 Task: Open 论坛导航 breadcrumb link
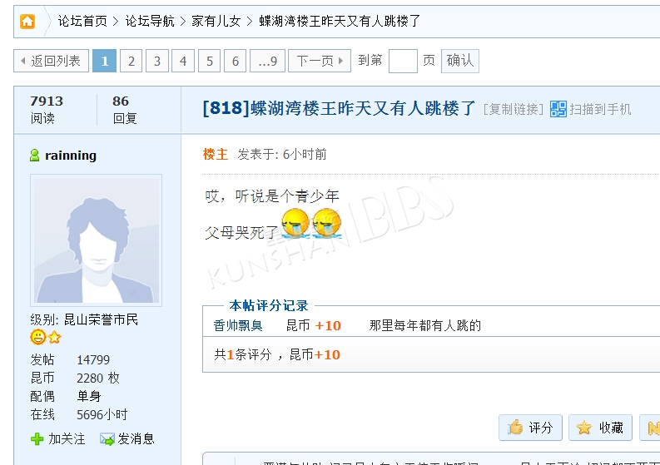tap(150, 21)
